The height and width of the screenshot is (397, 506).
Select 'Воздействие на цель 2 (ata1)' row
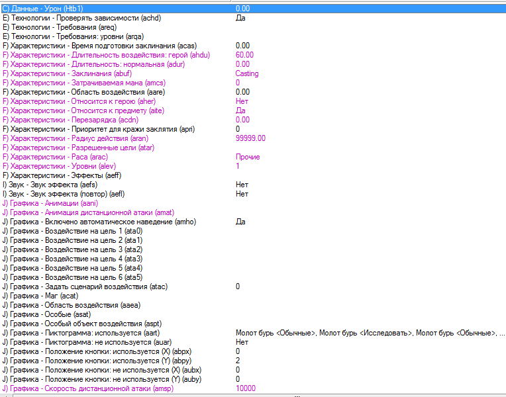pyautogui.click(x=253, y=241)
